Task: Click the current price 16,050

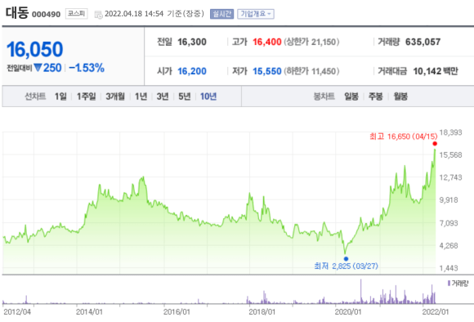Action: pos(35,49)
